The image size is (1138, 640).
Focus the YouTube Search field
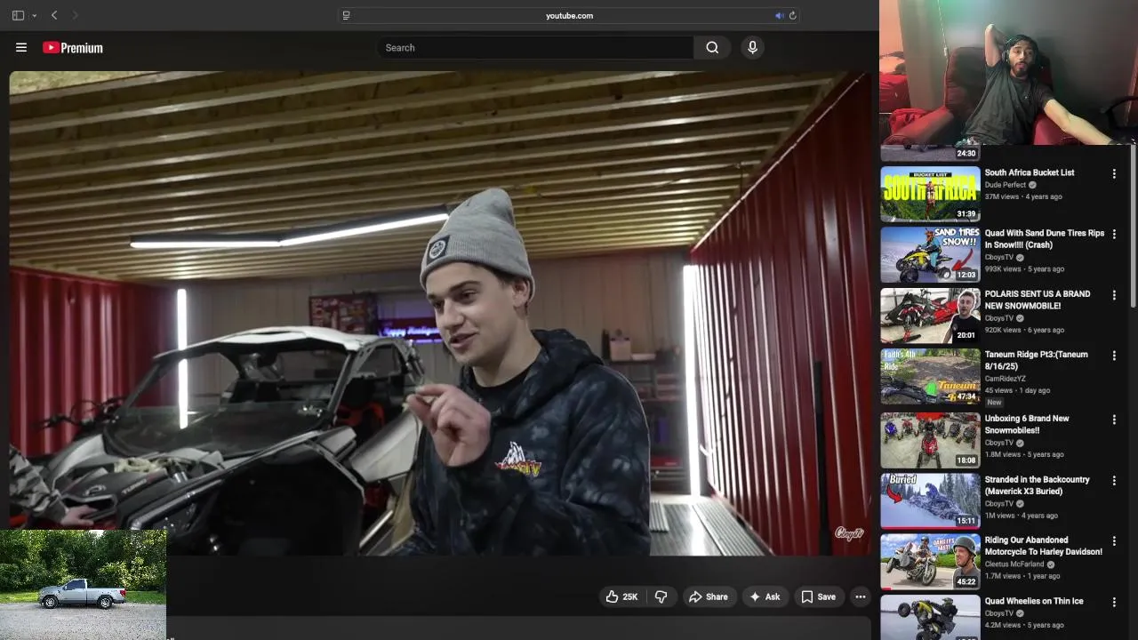(534, 48)
